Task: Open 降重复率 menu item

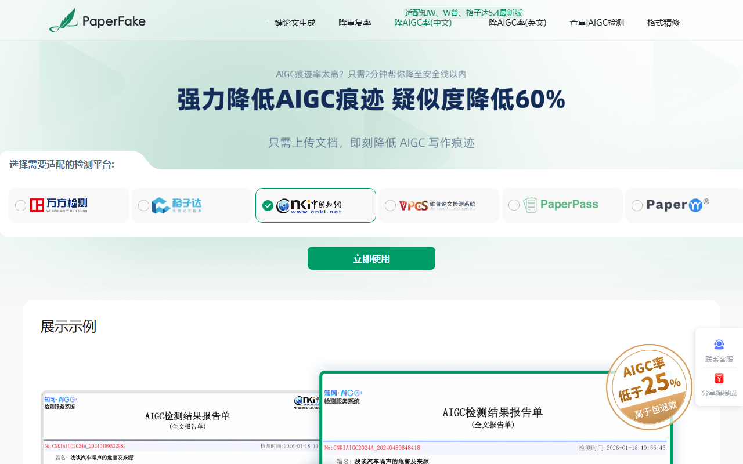Action: 355,23
